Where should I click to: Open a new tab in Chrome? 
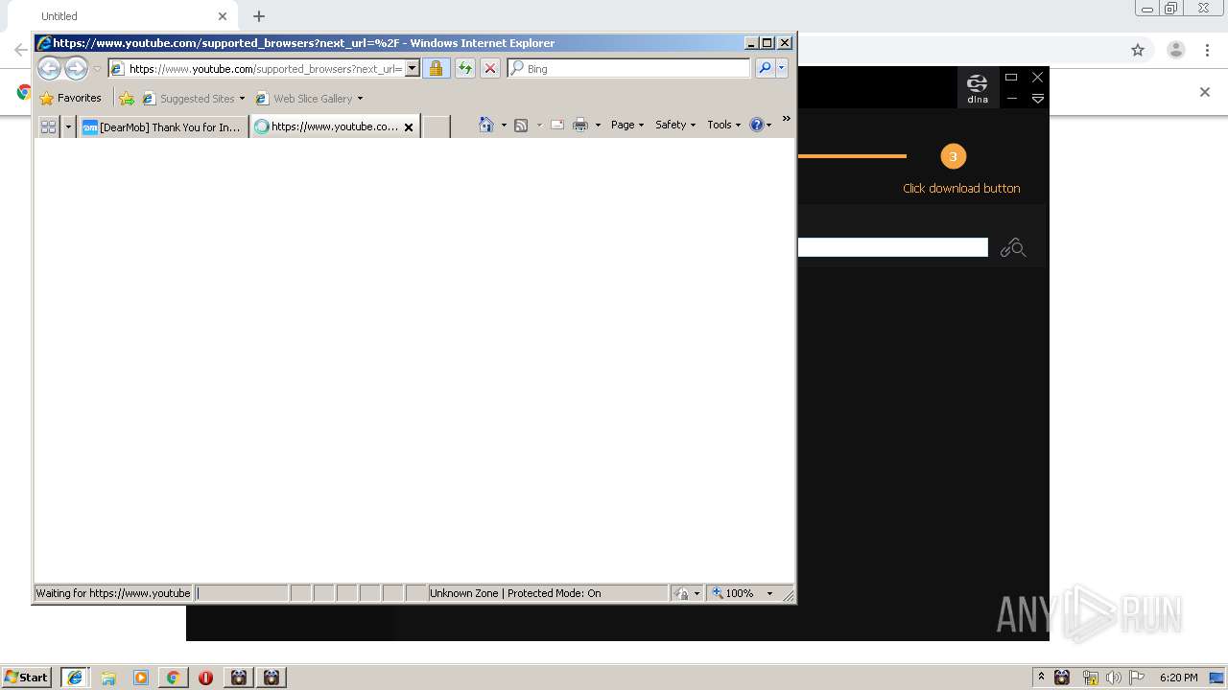coord(259,16)
